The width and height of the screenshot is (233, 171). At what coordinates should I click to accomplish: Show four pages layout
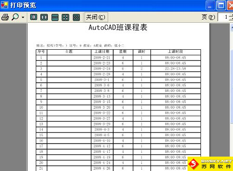(x=65, y=17)
